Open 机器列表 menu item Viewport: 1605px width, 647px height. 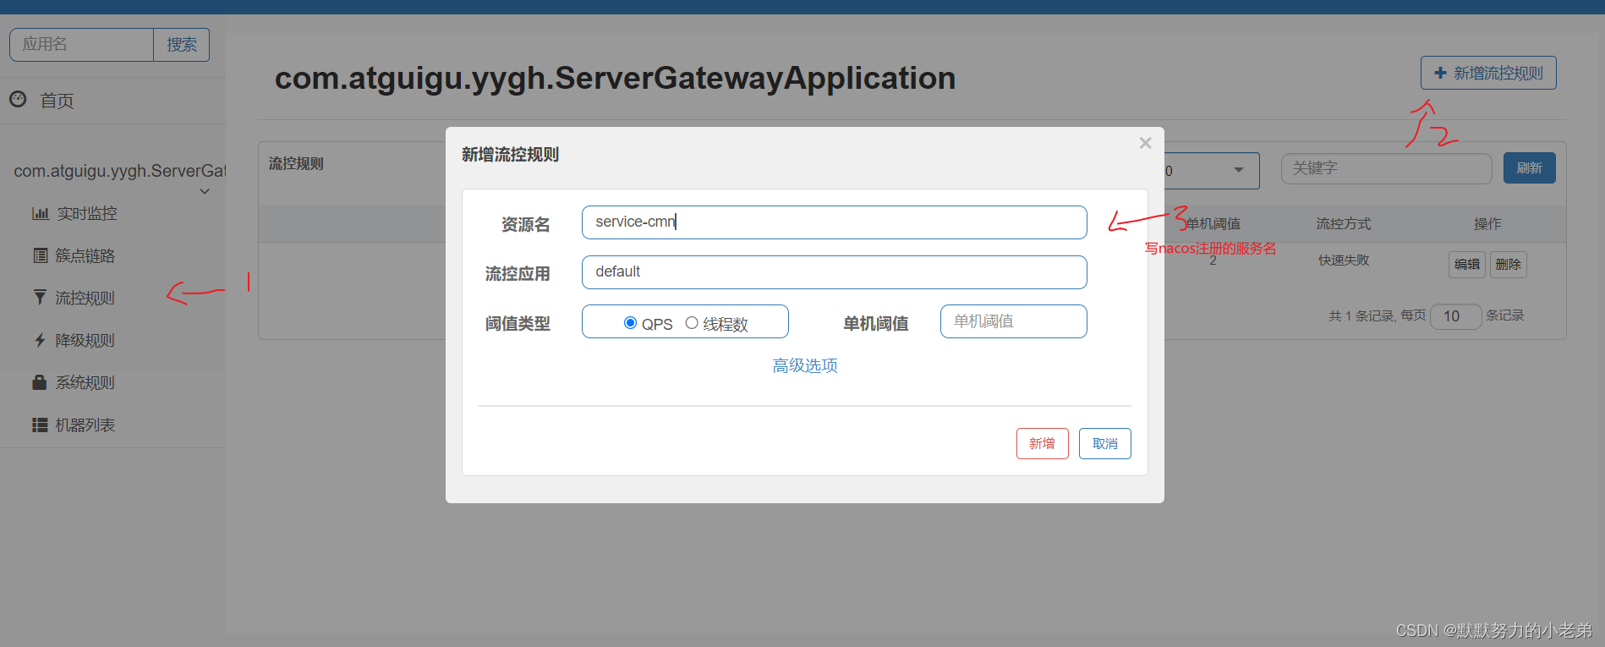[x=85, y=425]
